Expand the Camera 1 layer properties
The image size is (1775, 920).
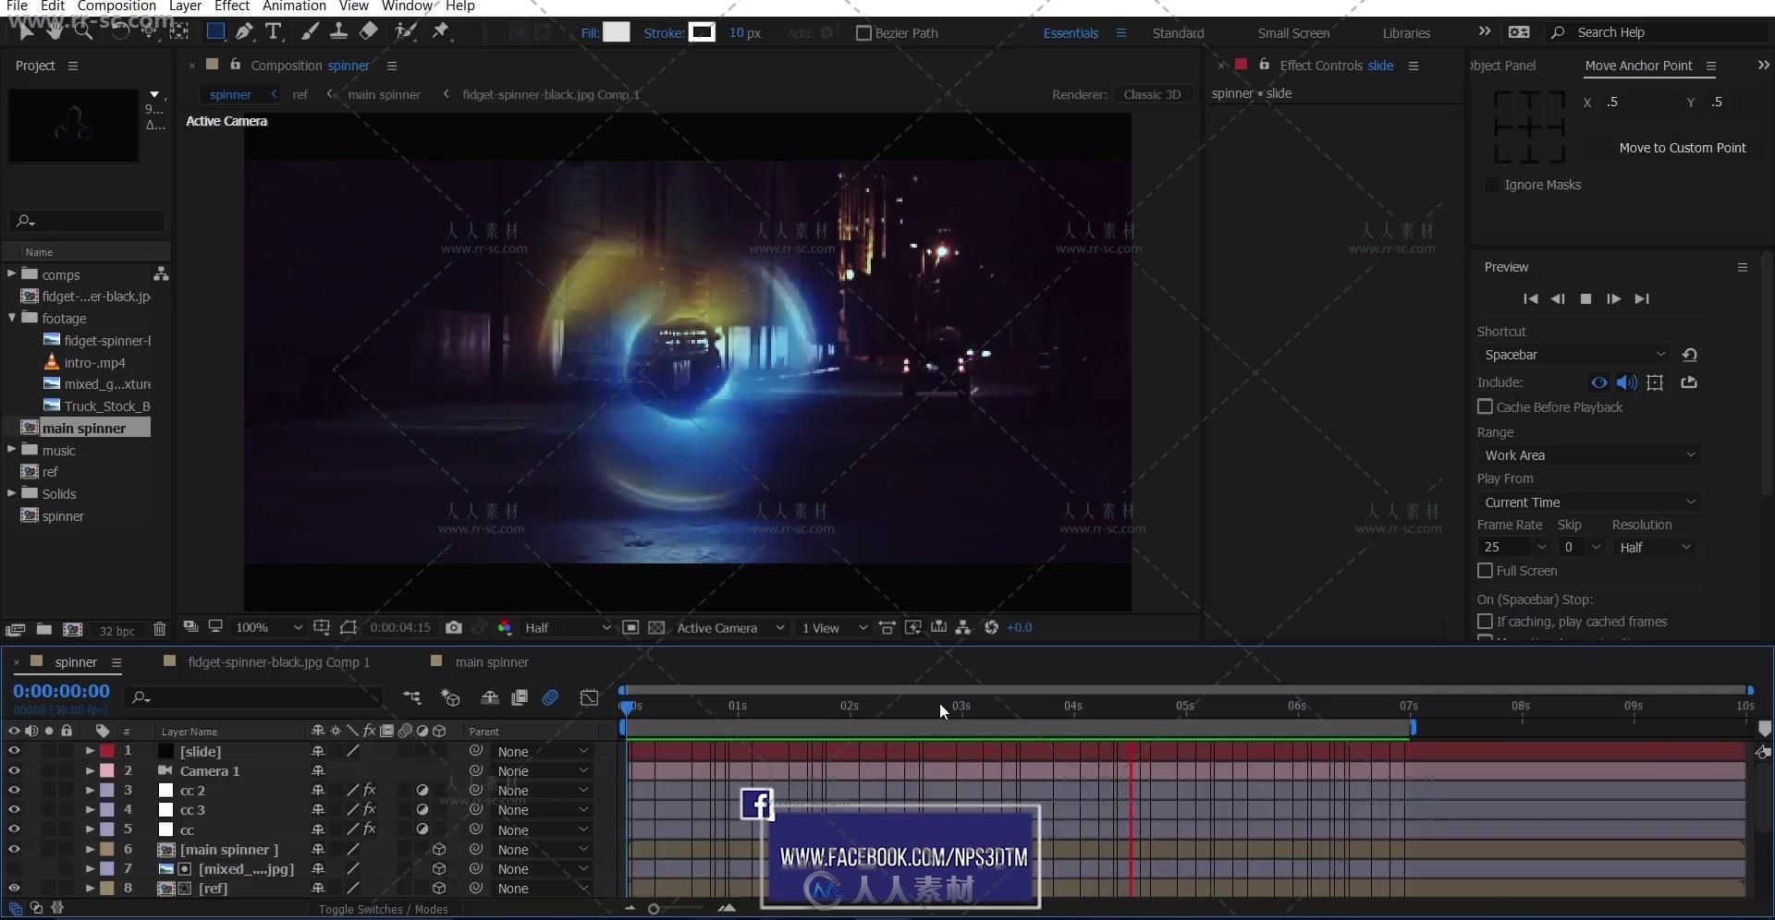click(90, 770)
